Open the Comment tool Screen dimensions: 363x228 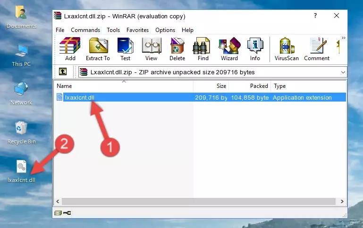click(x=317, y=49)
